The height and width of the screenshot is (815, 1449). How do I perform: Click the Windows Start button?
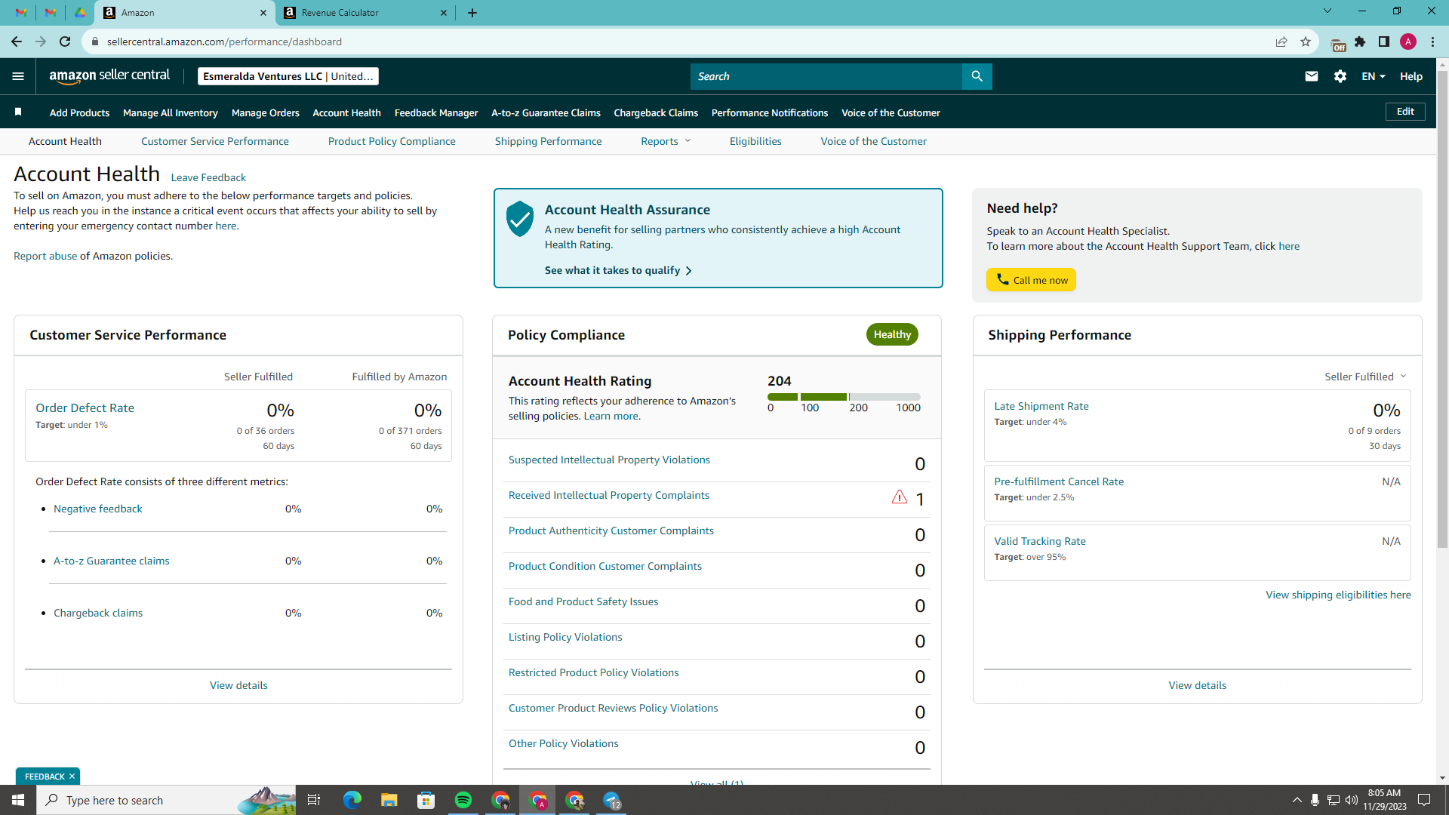tap(18, 800)
